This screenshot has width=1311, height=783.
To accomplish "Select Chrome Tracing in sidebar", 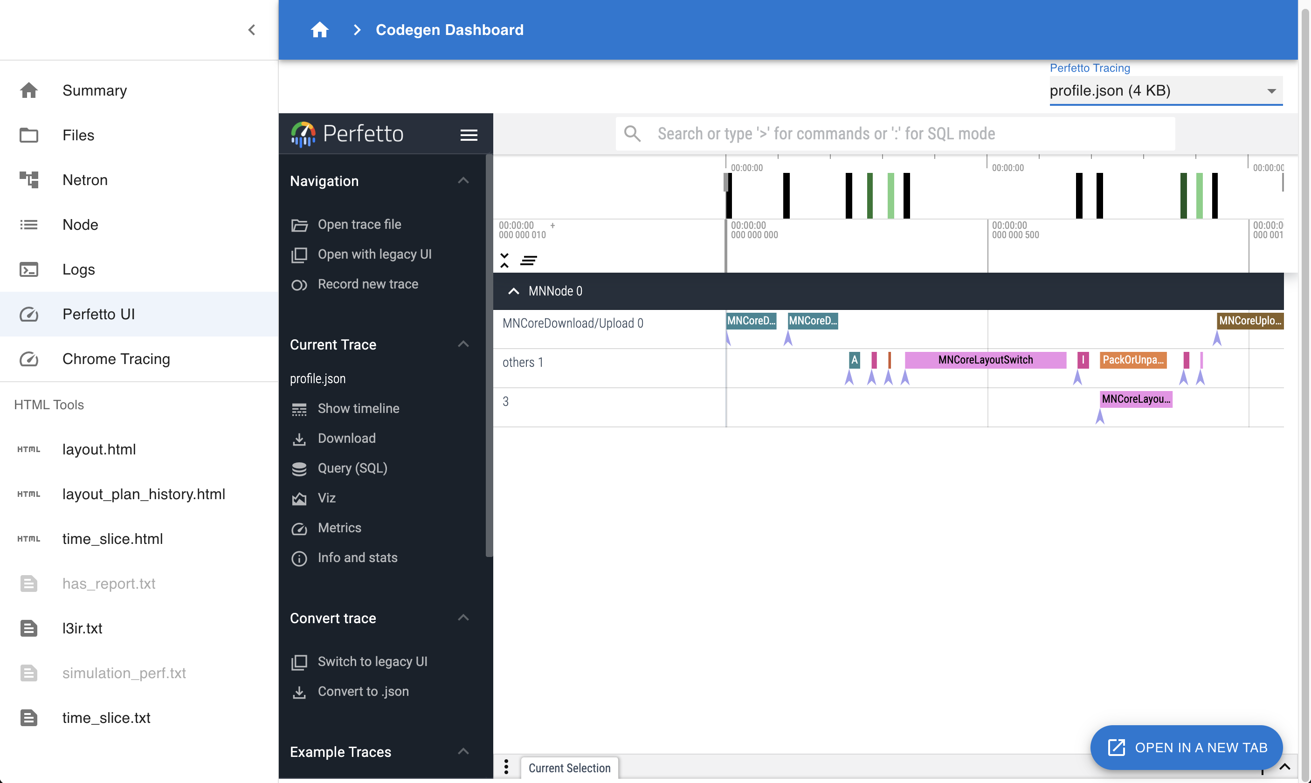I will [x=116, y=359].
